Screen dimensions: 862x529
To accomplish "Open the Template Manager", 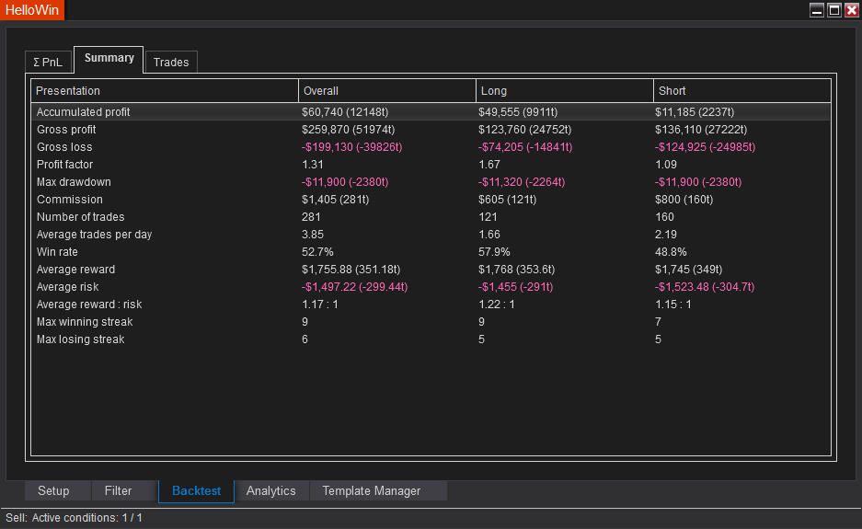I will [371, 491].
